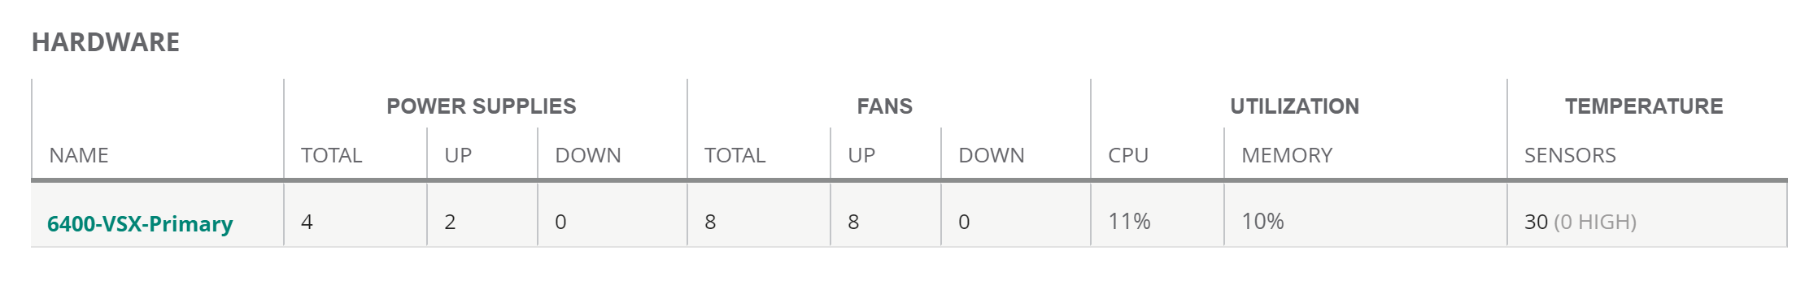Select the TEMPERATURE group header
The height and width of the screenshot is (294, 1818).
[x=1644, y=106]
